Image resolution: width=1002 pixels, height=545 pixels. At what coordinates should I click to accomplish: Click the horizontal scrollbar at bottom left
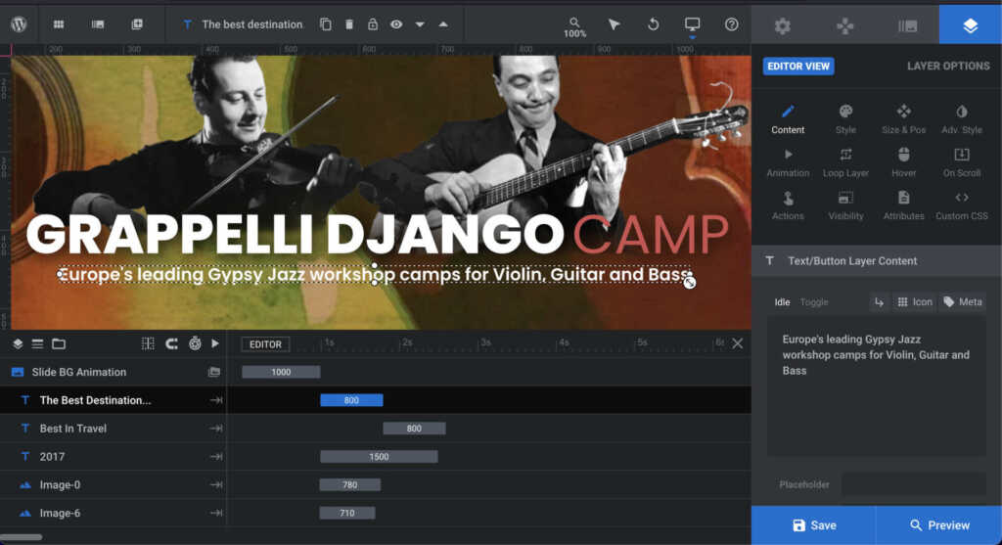(x=22, y=537)
